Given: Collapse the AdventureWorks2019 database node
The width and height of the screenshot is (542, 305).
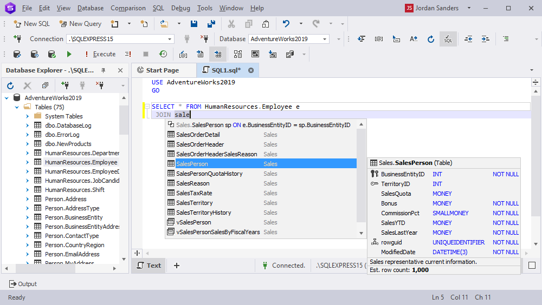Looking at the screenshot, I should [7, 98].
